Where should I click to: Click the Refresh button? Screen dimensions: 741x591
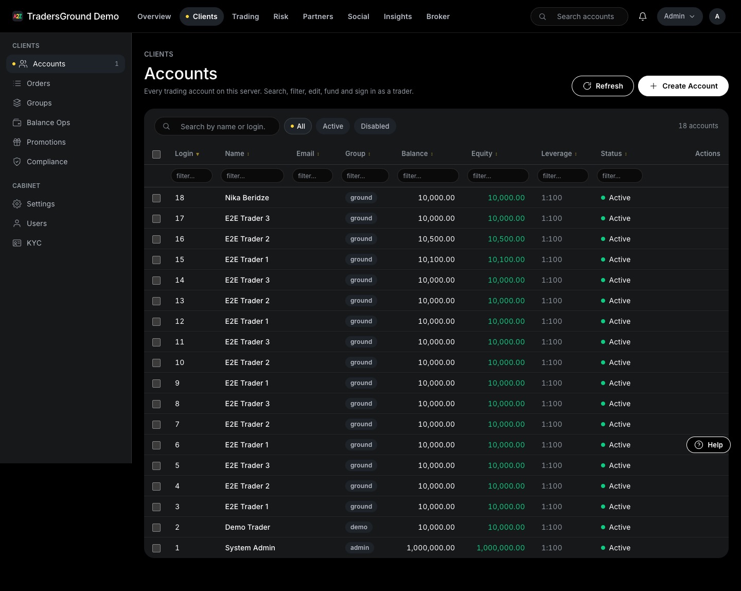pos(603,86)
